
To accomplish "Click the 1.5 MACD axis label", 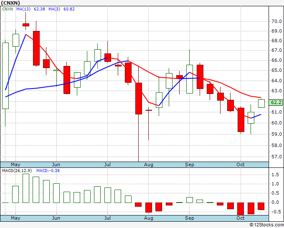I will tap(275, 175).
